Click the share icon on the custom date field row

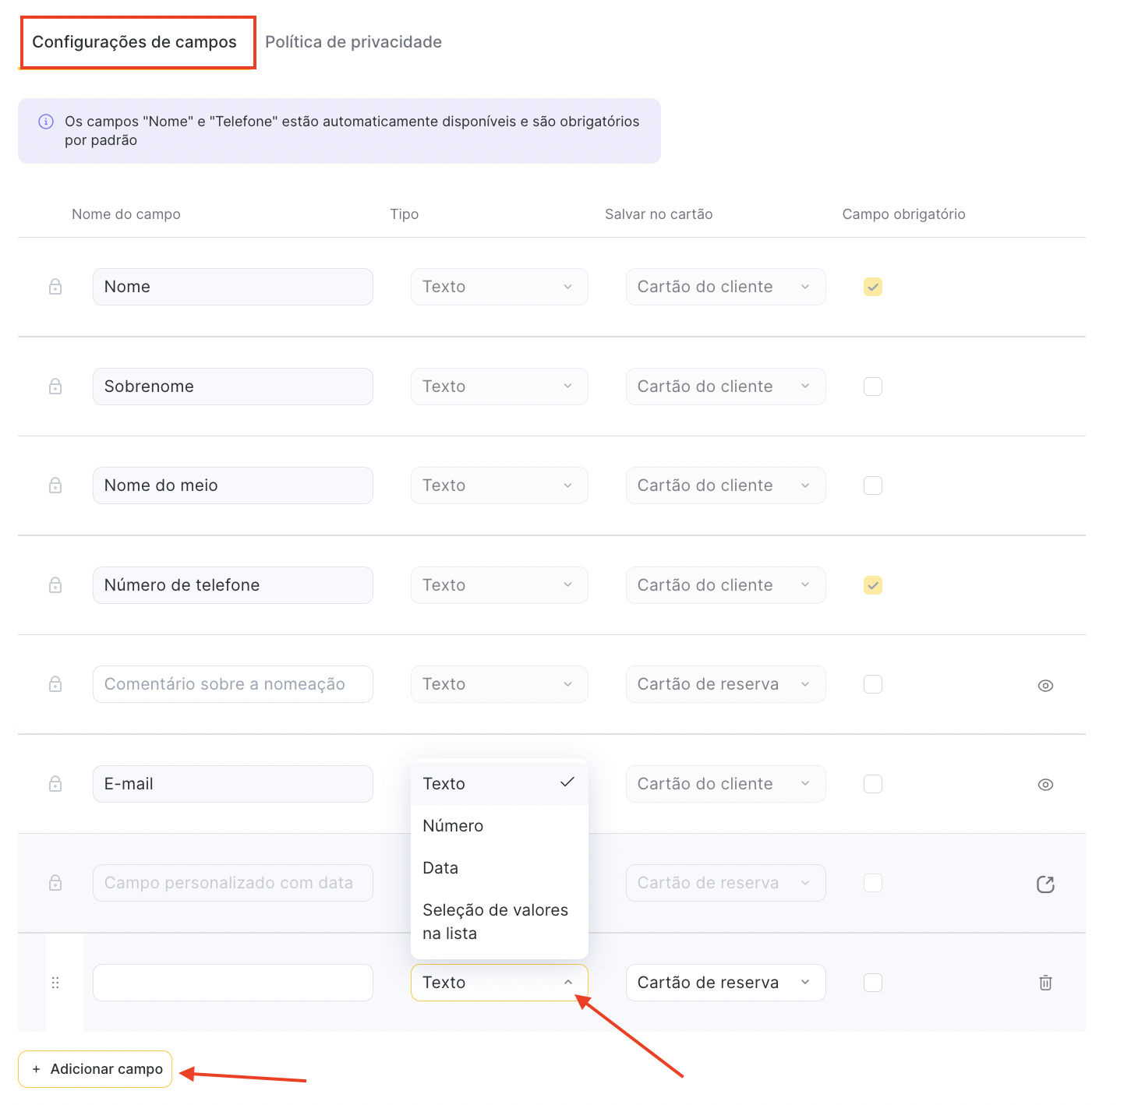pyautogui.click(x=1045, y=884)
